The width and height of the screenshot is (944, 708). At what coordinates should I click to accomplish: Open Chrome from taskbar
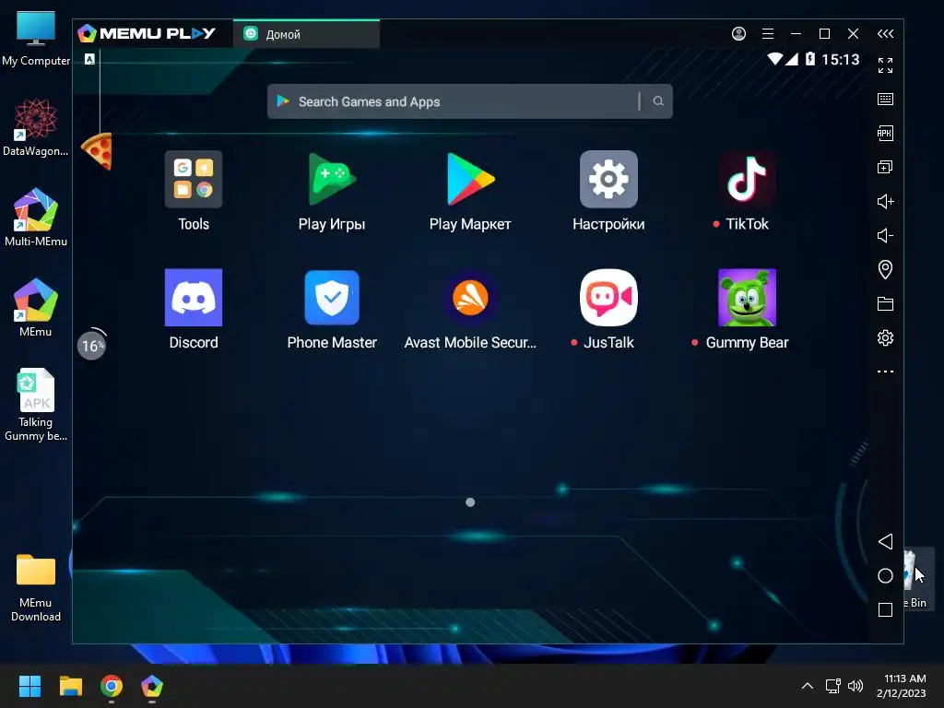(112, 686)
